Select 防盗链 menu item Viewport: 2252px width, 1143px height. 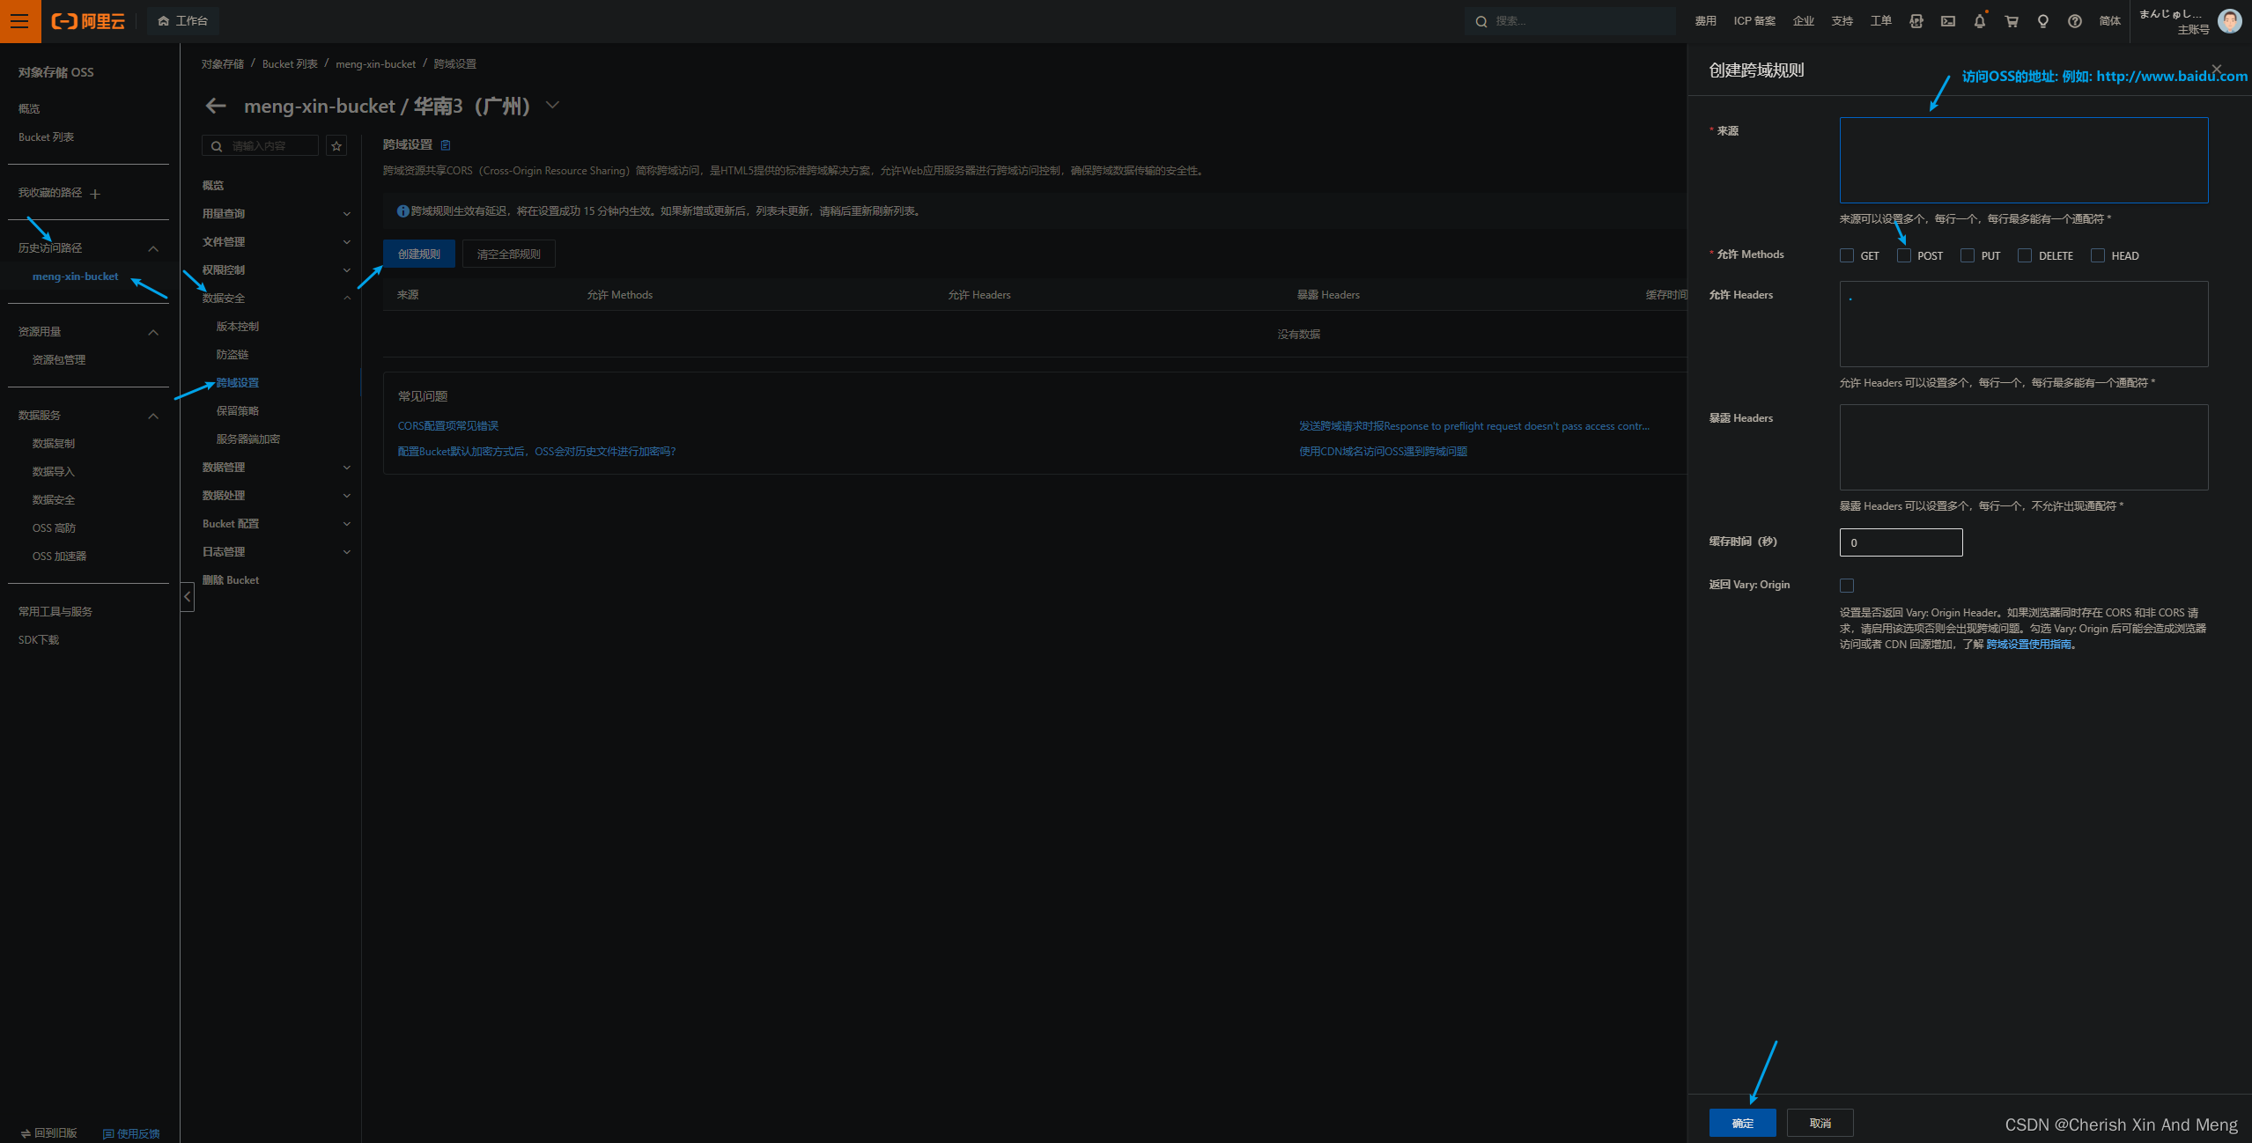(x=233, y=355)
